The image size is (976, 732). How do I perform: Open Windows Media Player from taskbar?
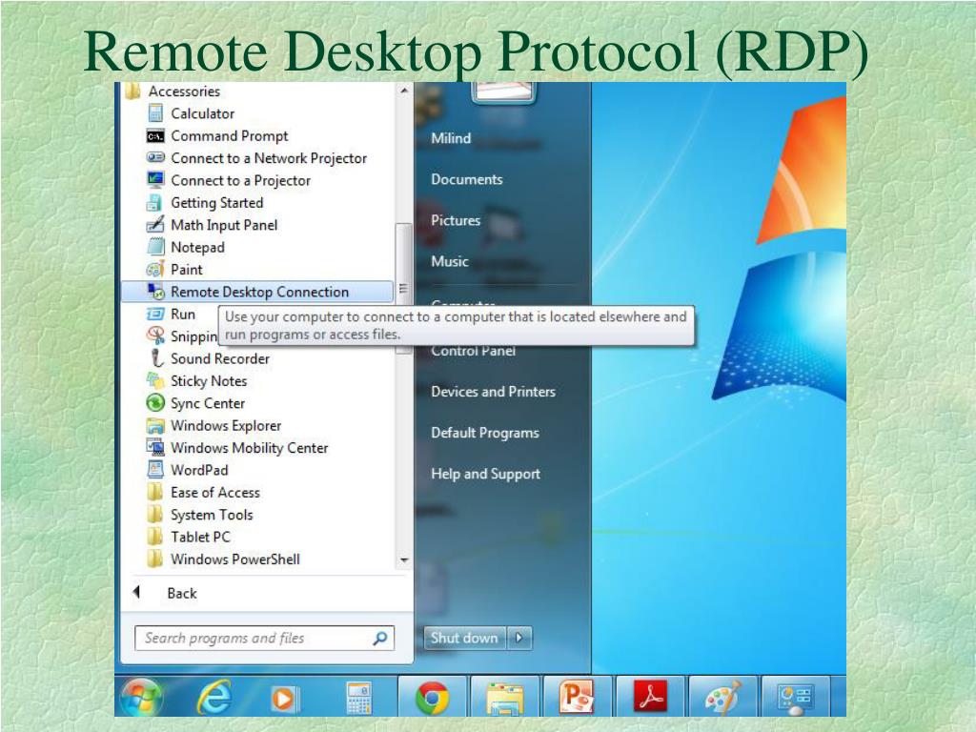pos(285,699)
